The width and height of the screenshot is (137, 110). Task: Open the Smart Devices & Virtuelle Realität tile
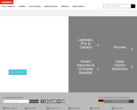click(x=86, y=73)
